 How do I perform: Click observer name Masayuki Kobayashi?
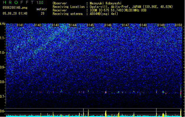click(x=106, y=3)
